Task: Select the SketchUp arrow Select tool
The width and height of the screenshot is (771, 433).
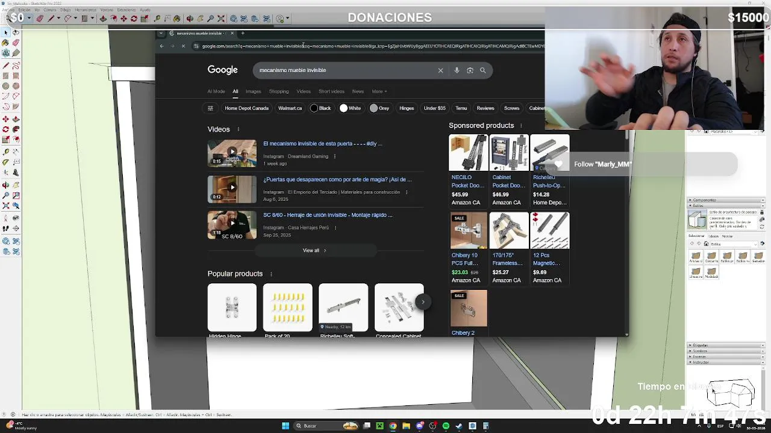Action: pyautogui.click(x=5, y=32)
